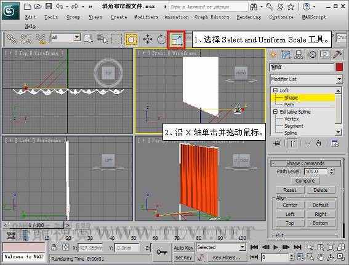Viewport: 349px width, 265px height.
Task: Choose Rectangular Selection Region tool
Action: coord(117,39)
